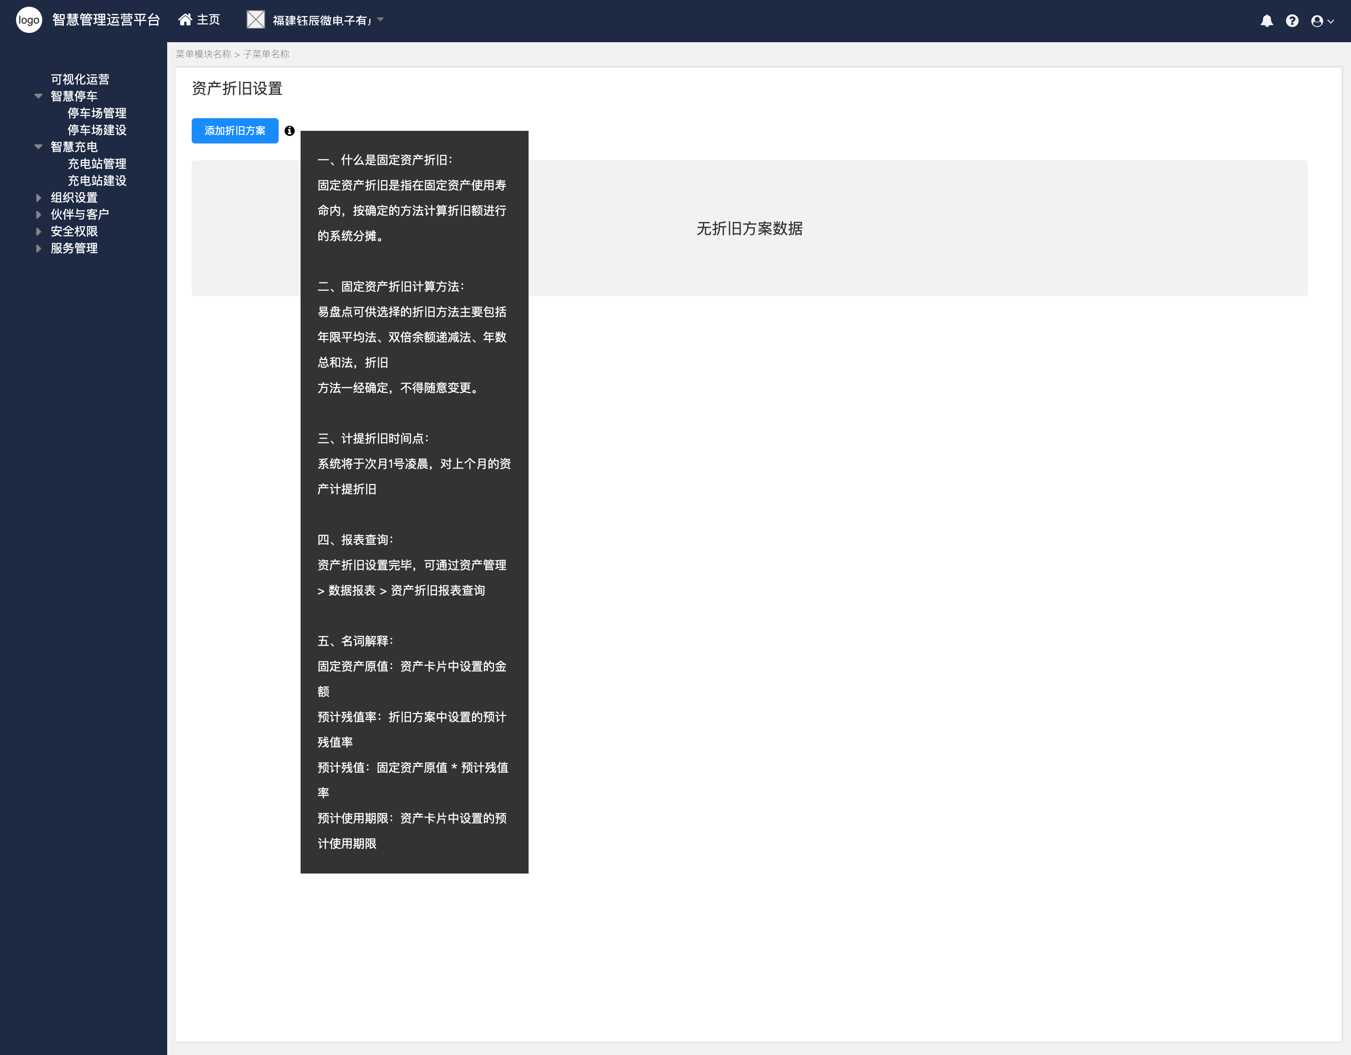This screenshot has height=1055, width=1351.
Task: Select 服务管理 sidebar menu
Action: [x=73, y=249]
